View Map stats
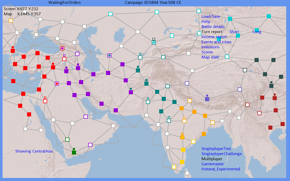The height and width of the screenshot is (181, 290). pos(210,57)
